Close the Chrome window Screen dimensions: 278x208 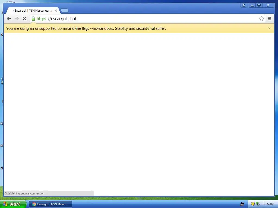[x=268, y=5]
